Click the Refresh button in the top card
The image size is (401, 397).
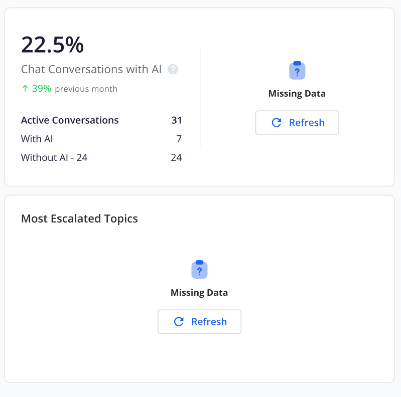coord(297,123)
